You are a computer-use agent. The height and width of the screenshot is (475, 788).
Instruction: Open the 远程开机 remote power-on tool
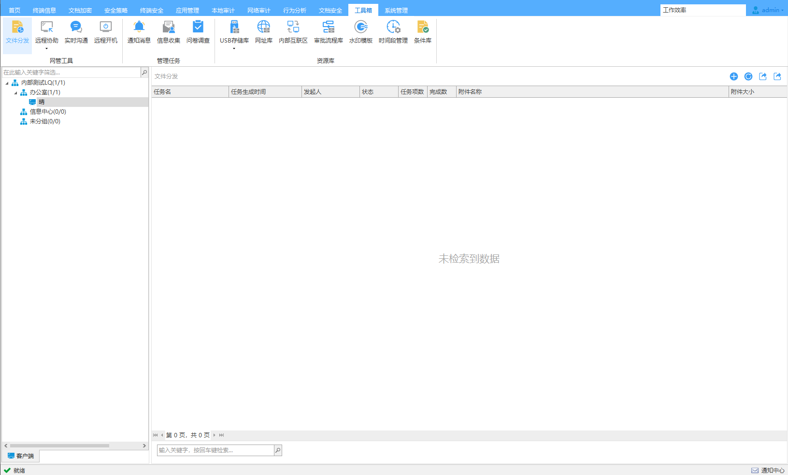click(105, 31)
